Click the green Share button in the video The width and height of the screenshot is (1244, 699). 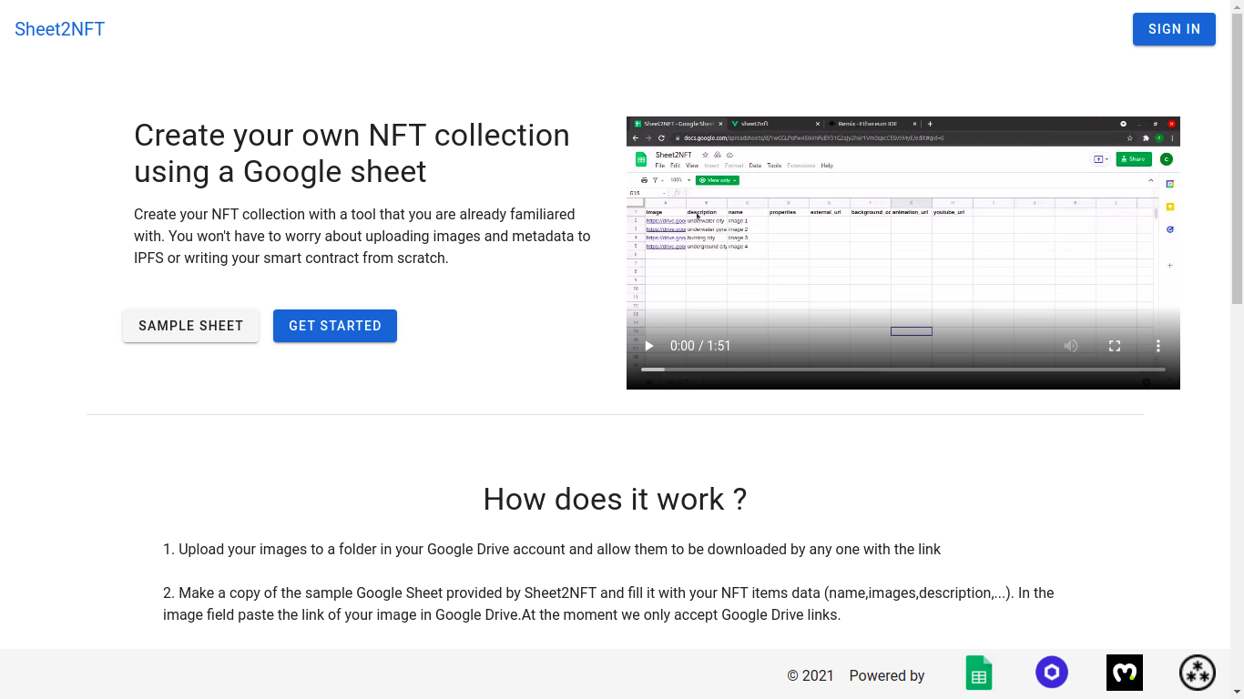tap(1134, 159)
